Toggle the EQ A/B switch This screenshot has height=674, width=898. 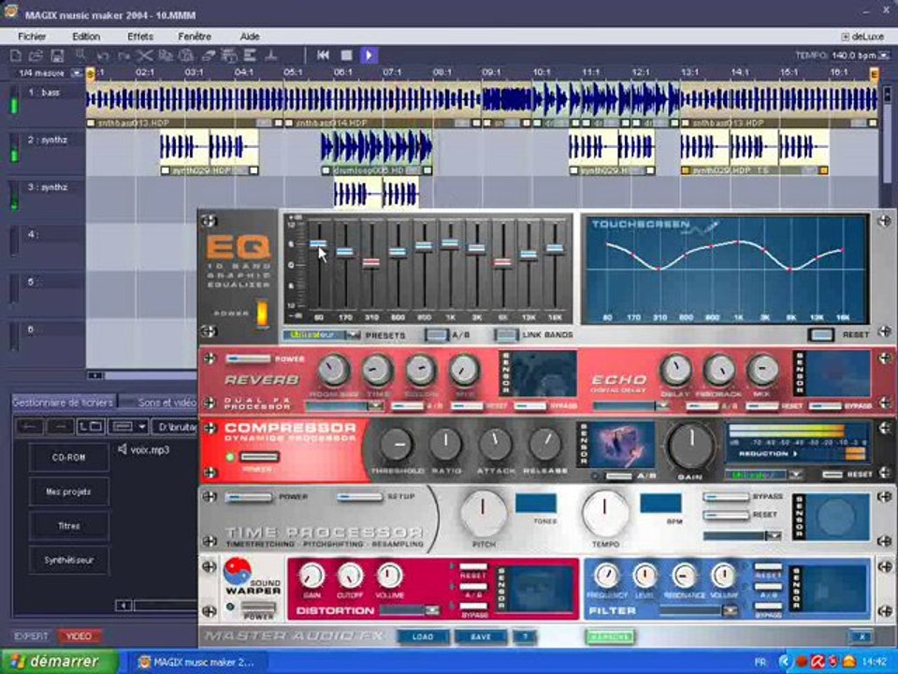click(x=436, y=335)
